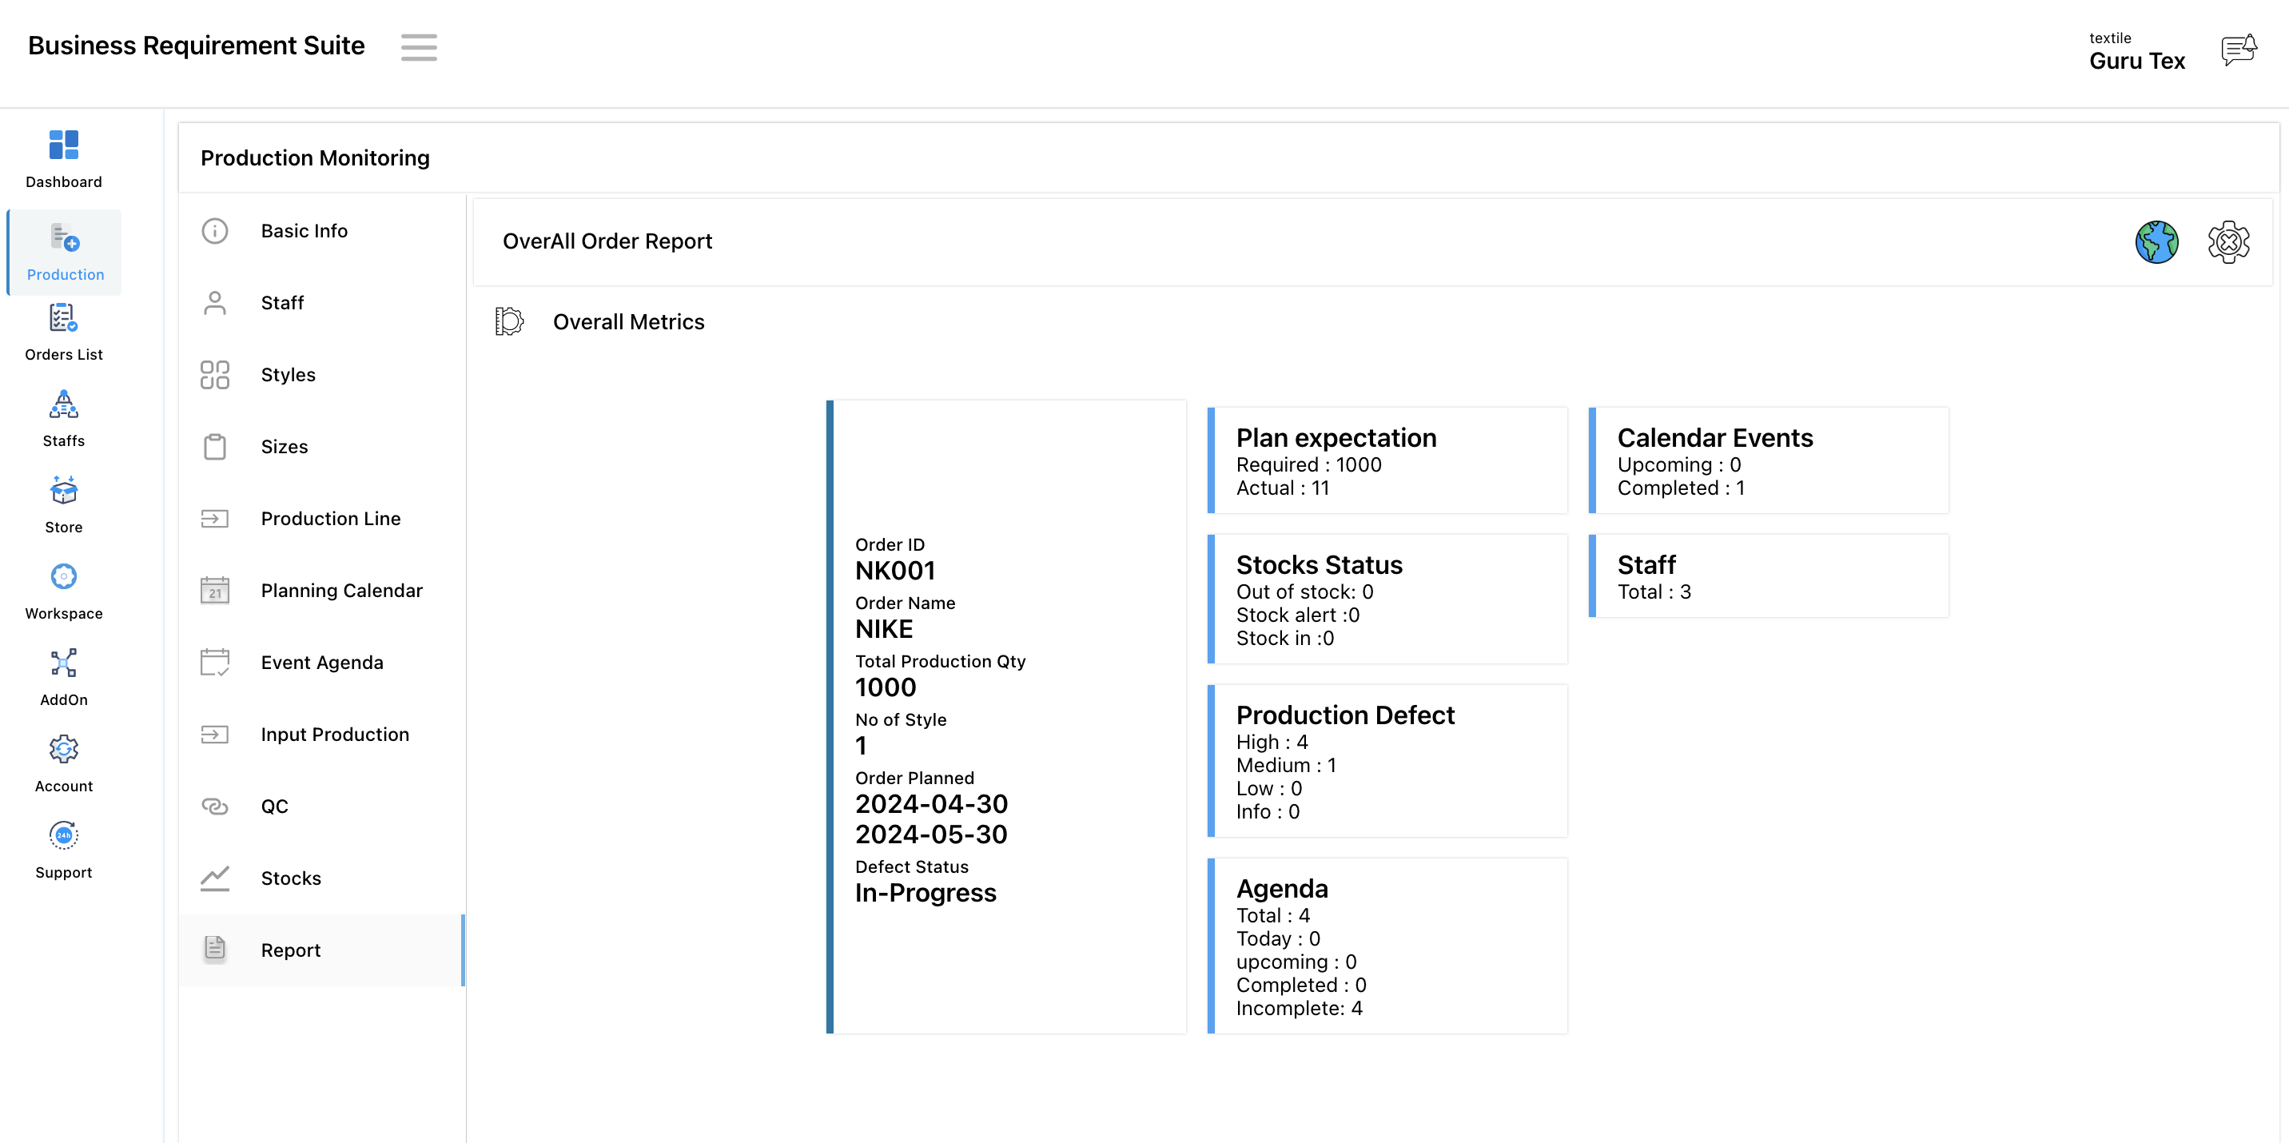
Task: Open the notification messages icon
Action: 2239,50
